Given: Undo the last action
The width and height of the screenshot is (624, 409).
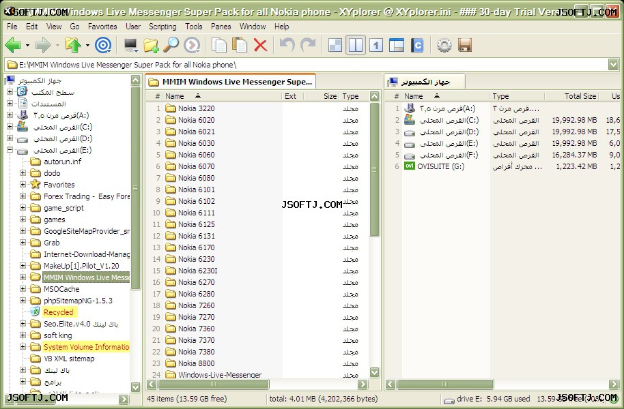Looking at the screenshot, I should (x=287, y=45).
